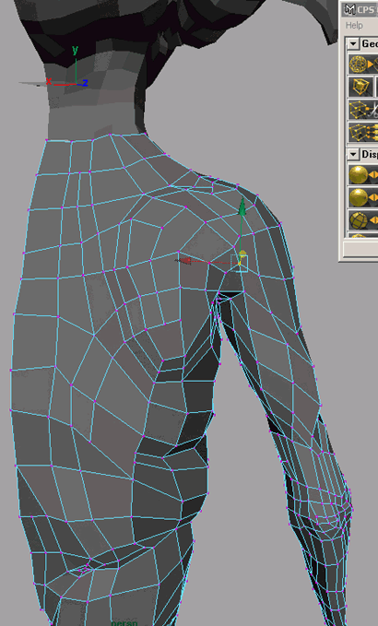The height and width of the screenshot is (626, 378).
Task: Click the wireframe sphere subdivide icon
Action: click(x=363, y=65)
